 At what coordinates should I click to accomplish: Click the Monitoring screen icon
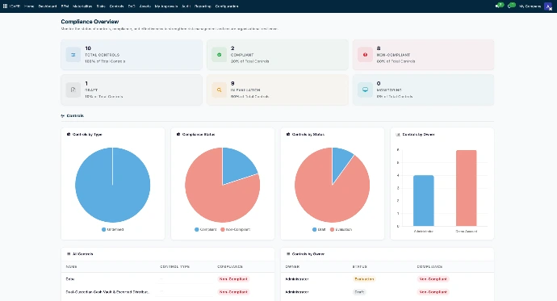click(x=365, y=90)
